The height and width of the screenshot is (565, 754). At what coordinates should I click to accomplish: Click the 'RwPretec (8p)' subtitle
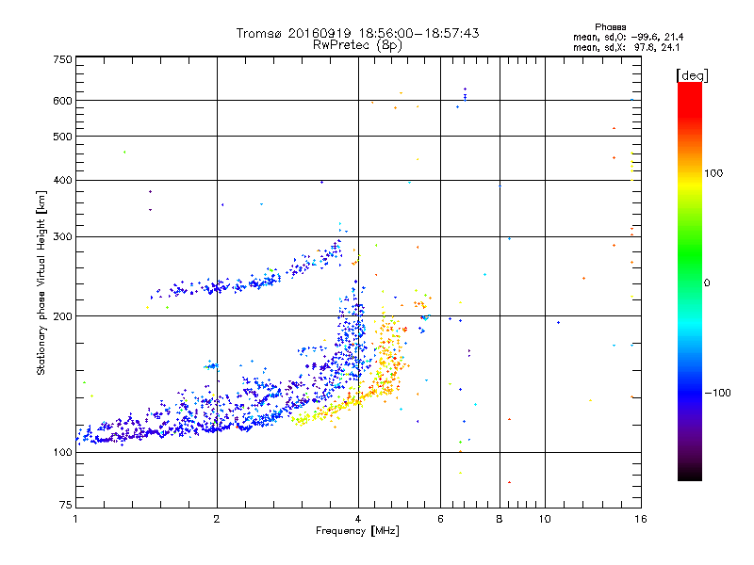(357, 45)
